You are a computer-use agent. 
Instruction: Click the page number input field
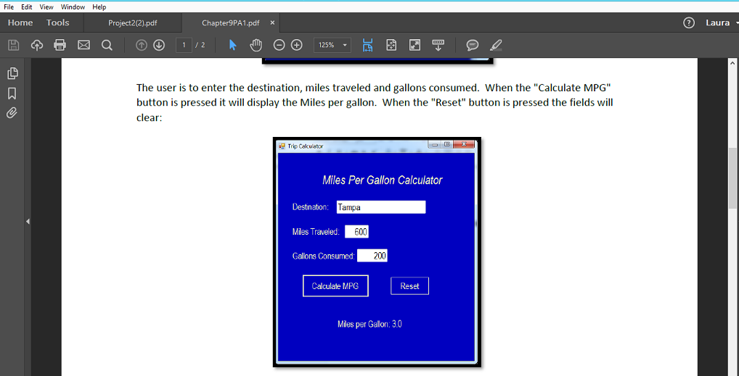184,45
